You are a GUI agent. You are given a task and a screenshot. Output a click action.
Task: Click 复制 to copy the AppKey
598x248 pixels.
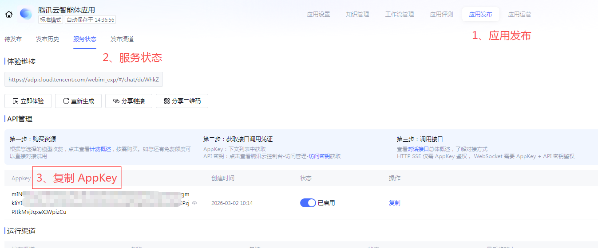395,203
